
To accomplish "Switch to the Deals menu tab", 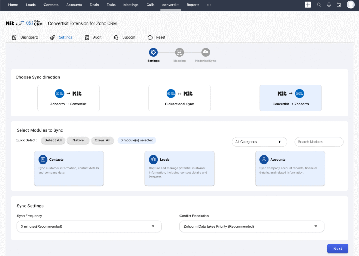I will pyautogui.click(x=94, y=5).
